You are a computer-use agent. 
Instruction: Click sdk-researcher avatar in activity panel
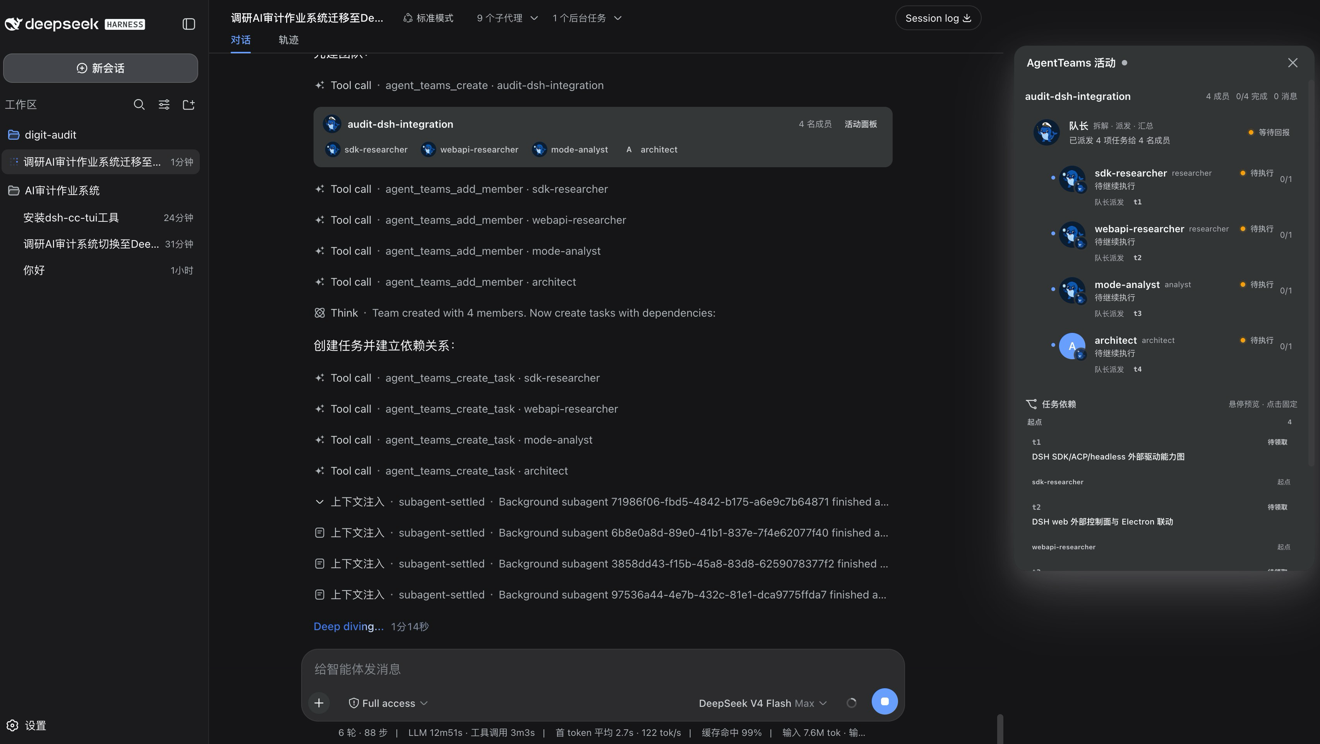[1072, 179]
